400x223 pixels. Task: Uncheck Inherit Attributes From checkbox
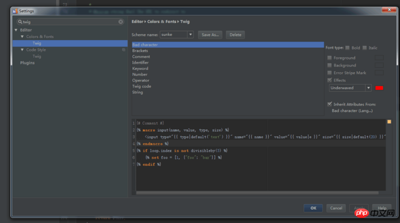click(x=329, y=104)
